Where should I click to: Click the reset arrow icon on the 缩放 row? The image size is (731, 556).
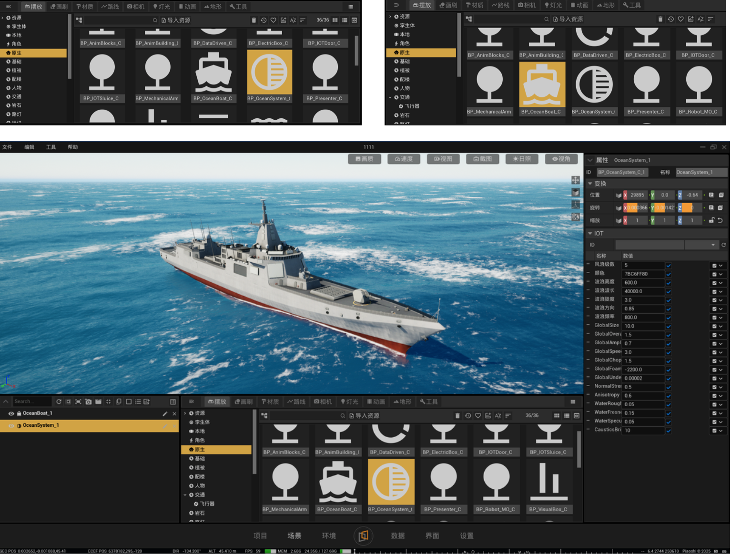[721, 220]
